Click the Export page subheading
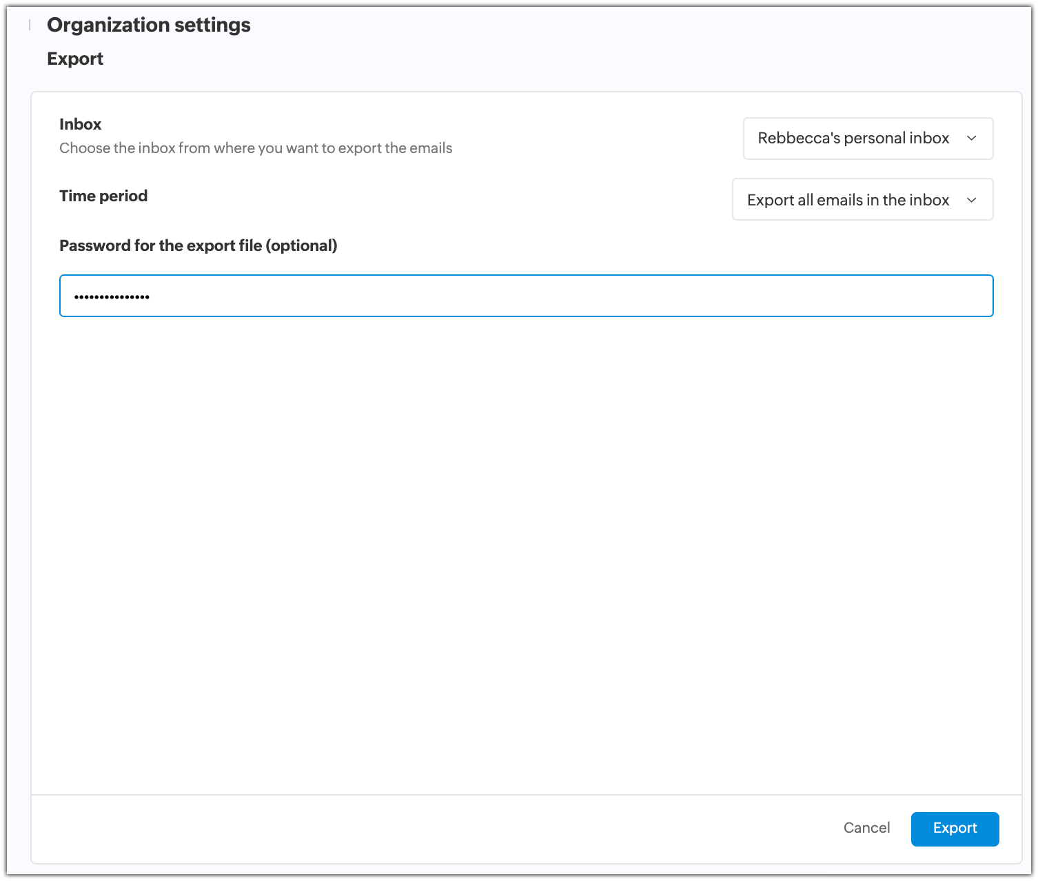This screenshot has width=1038, height=881. point(75,59)
